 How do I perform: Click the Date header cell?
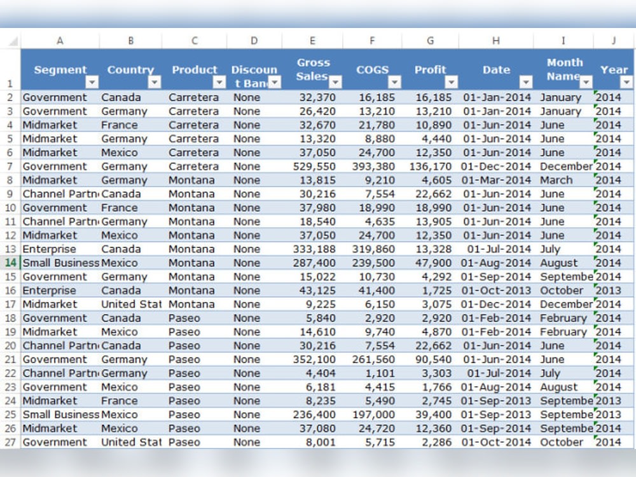(496, 69)
